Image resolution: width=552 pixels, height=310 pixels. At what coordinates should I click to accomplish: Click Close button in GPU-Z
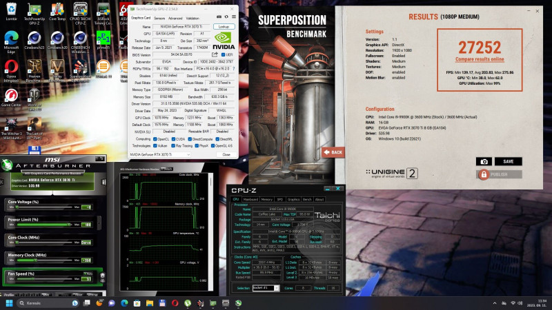tap(226, 154)
